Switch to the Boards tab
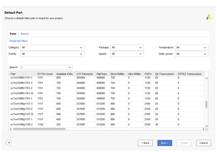This screenshot has width=217, height=152. pos(25,34)
